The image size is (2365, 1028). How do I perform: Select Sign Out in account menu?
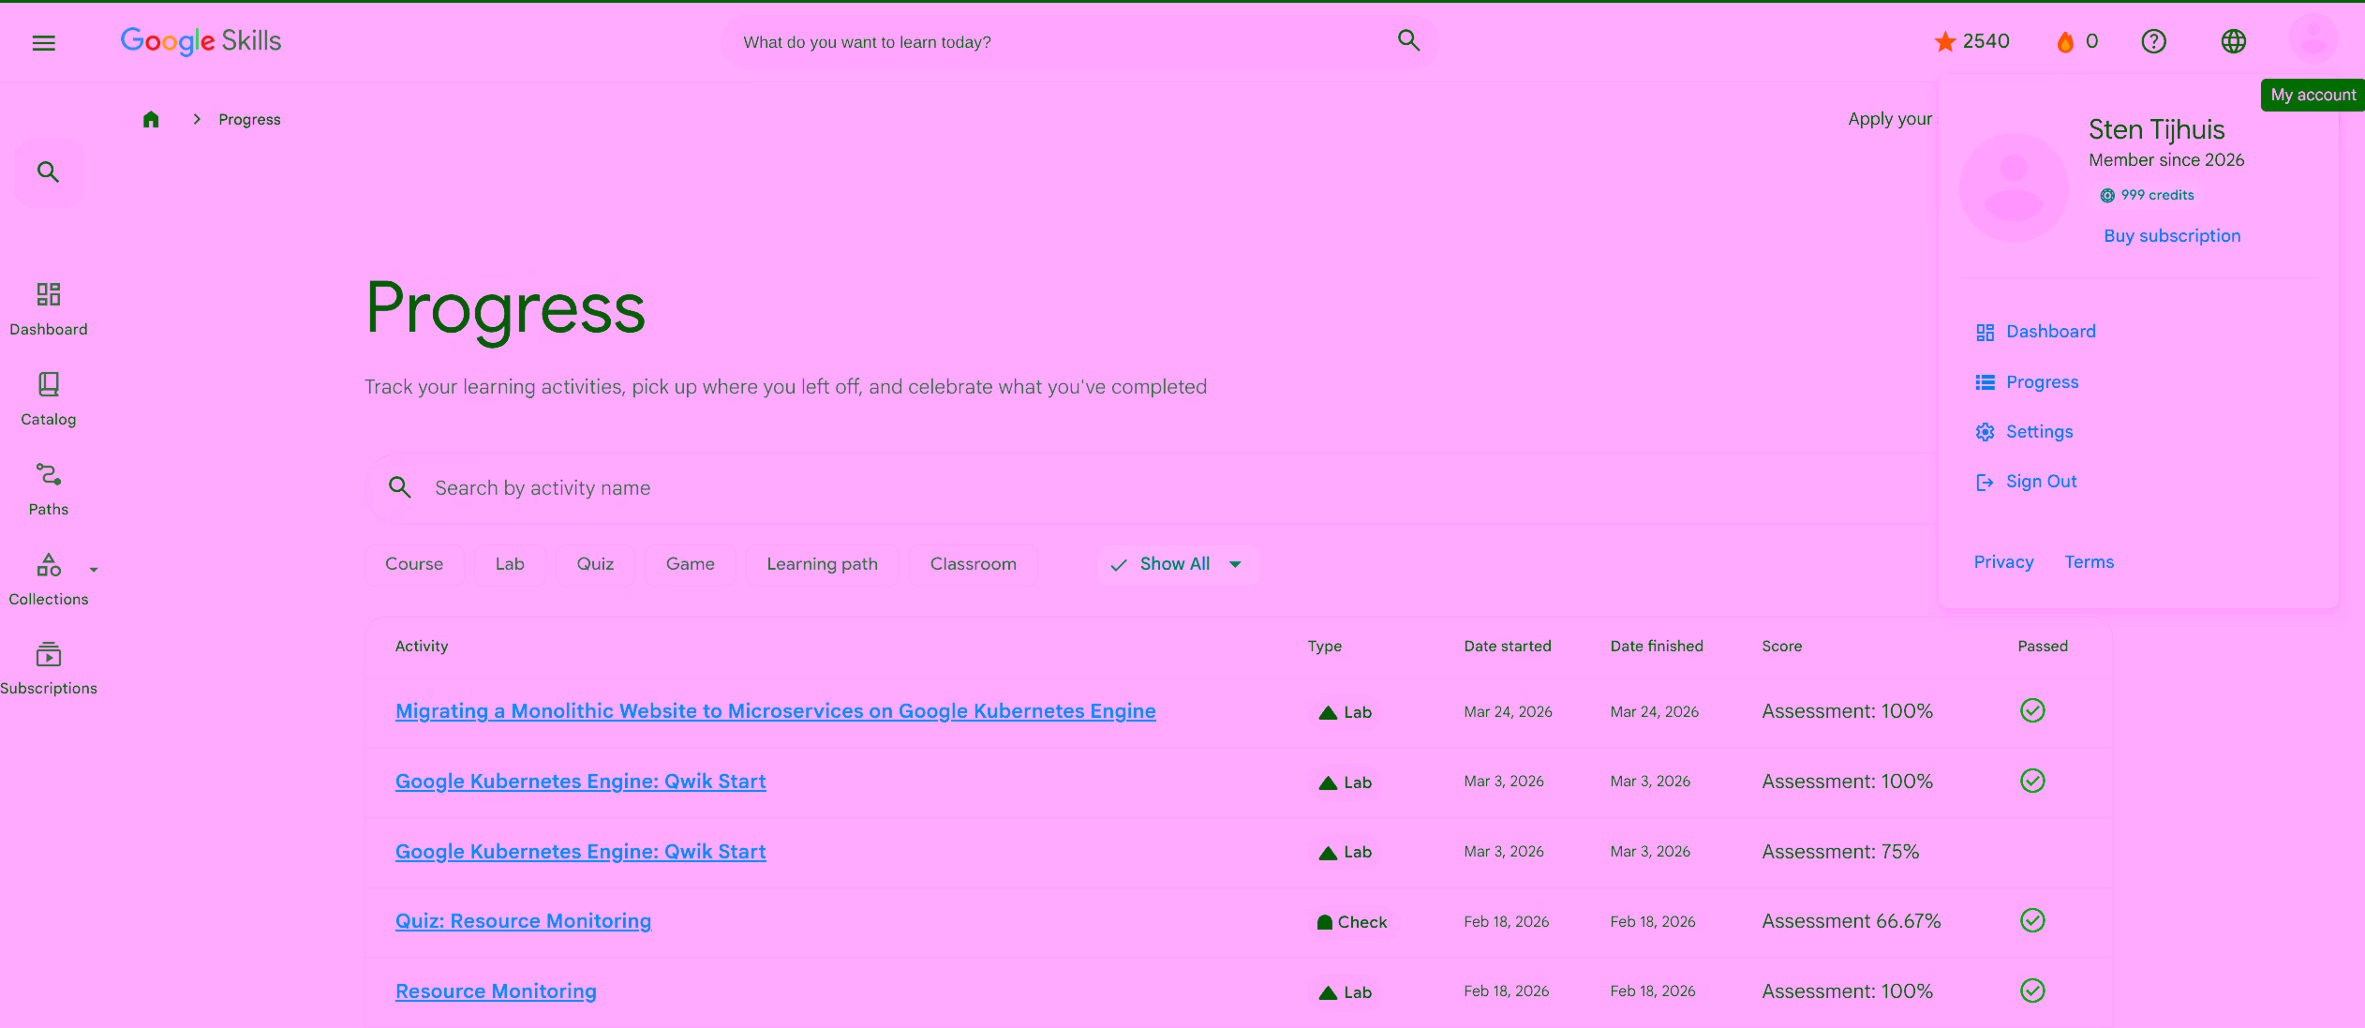[x=2027, y=482]
